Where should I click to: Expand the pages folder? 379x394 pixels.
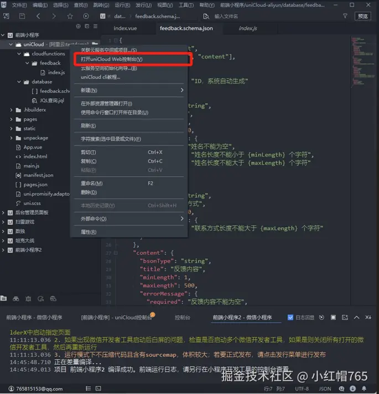pos(11,119)
